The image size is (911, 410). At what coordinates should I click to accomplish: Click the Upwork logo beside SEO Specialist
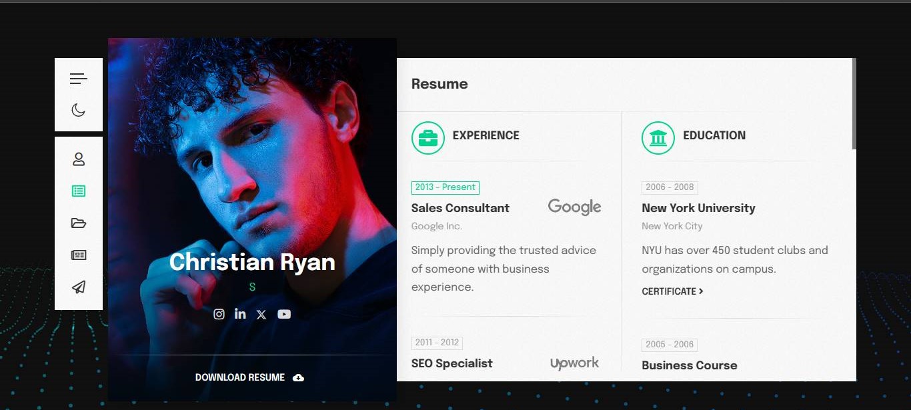pos(574,363)
